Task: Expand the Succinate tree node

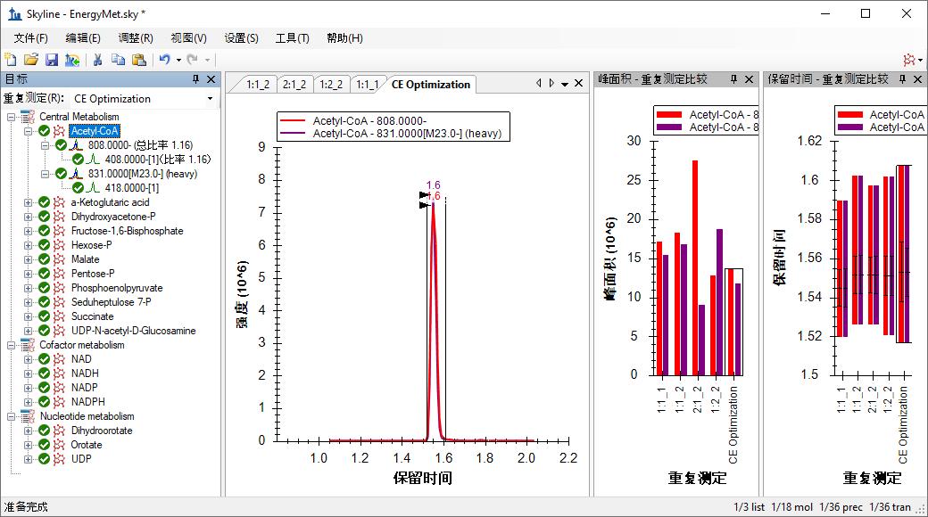Action: pos(28,316)
